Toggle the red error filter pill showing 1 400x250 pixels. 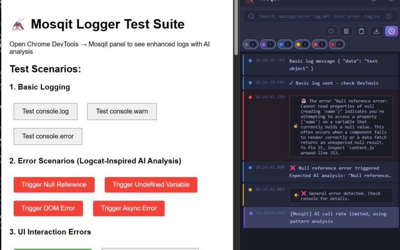tap(320, 44)
